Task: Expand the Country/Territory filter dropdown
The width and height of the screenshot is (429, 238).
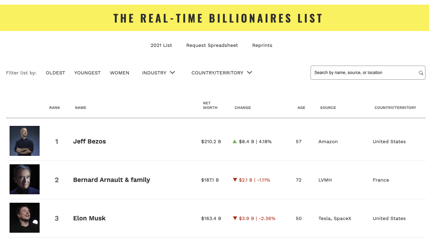Action: [x=217, y=73]
